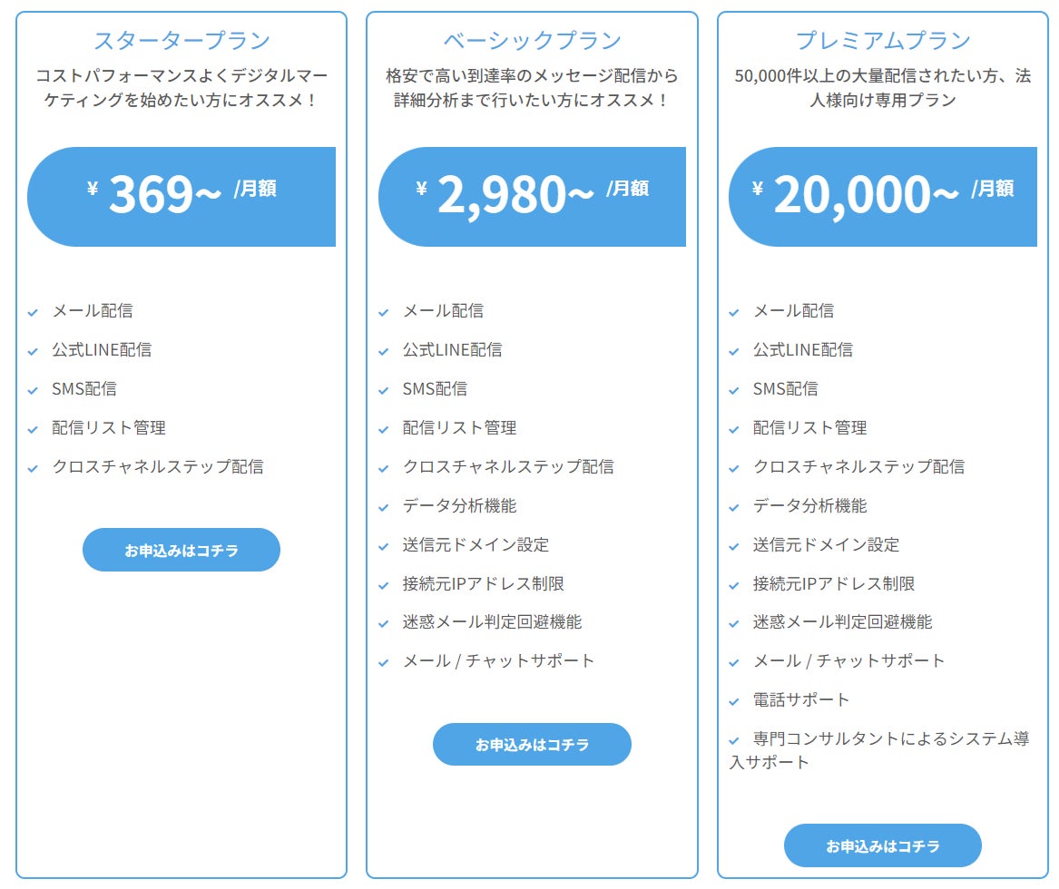Click checkmark beside Premium plan's 電話サポート
The image size is (1059, 889).
734,701
